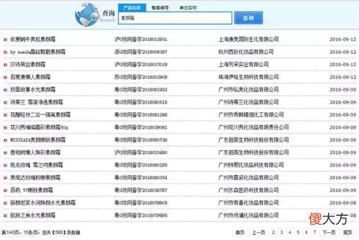Open product MISSZAZA美颜嫩肤素颜霜

tap(38, 140)
